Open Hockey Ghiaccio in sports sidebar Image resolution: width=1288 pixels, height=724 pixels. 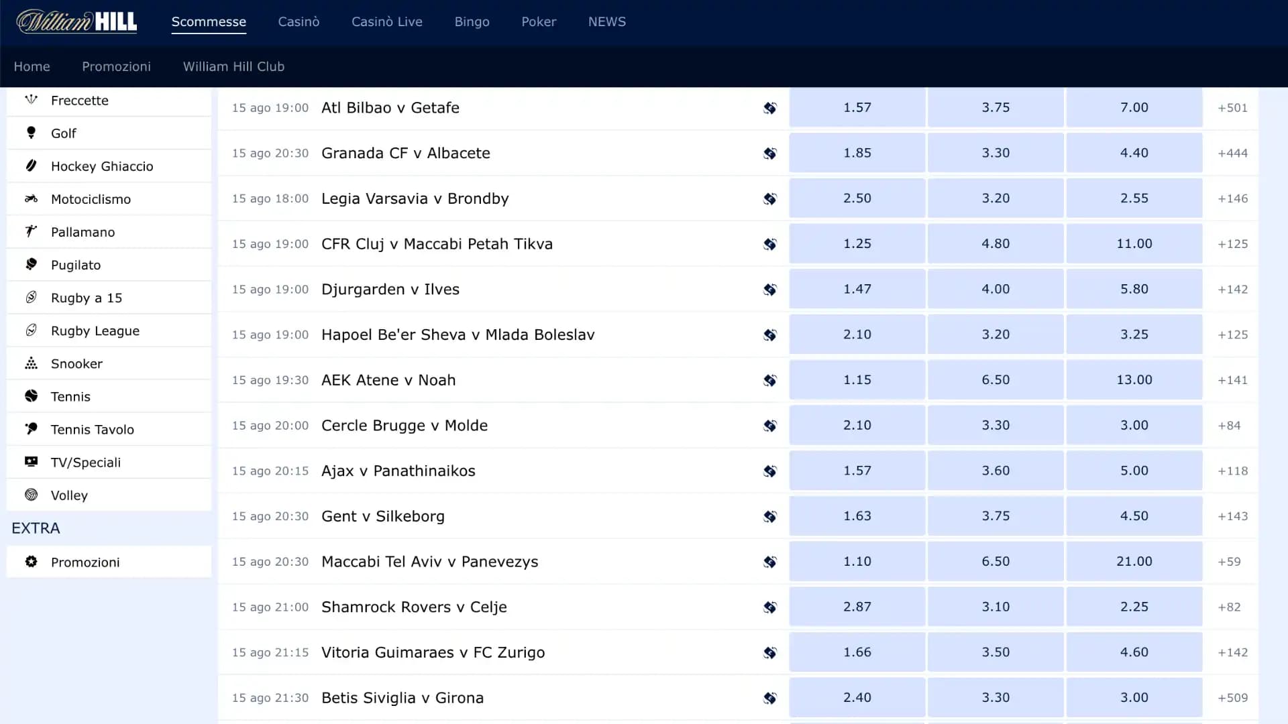[102, 166]
